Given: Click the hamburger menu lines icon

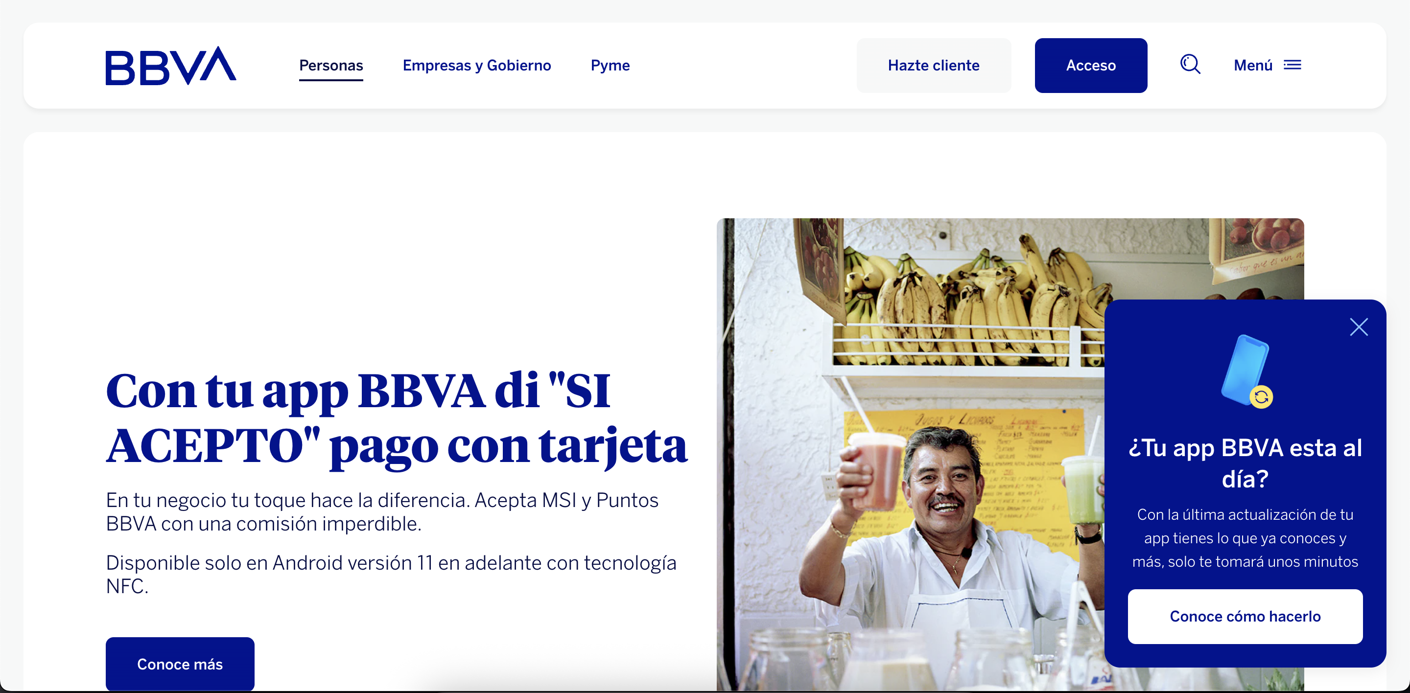Looking at the screenshot, I should click(x=1292, y=65).
